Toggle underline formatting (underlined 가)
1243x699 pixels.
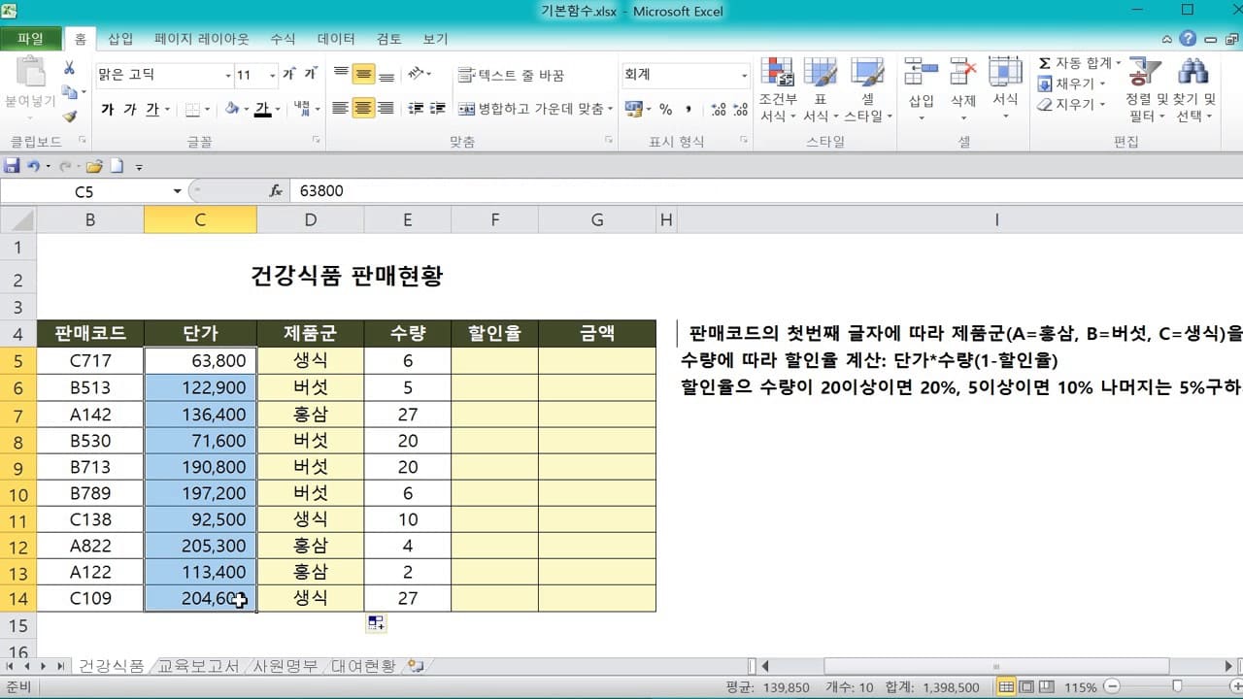152,109
